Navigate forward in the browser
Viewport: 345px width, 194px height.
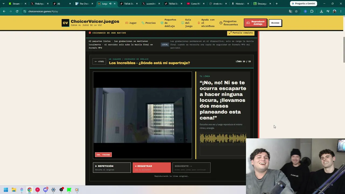click(11, 11)
